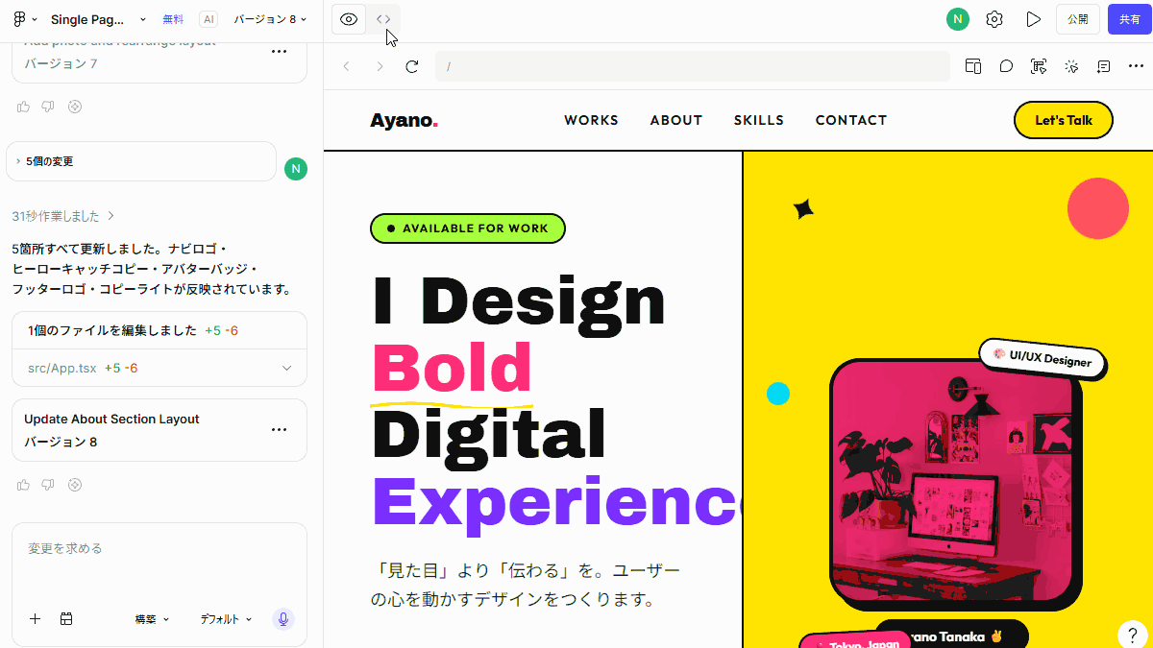Click the AVAILABLE FOR WORK badge
This screenshot has height=648, width=1153.
click(468, 228)
